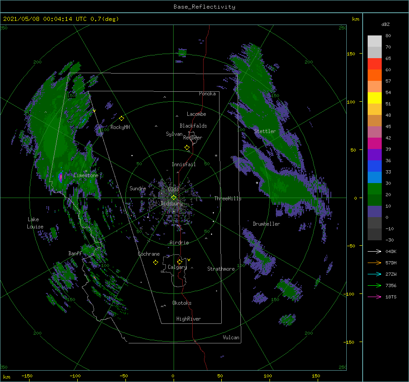This screenshot has height=382, width=409.
Task: Click the Strathmore label
Action: [221, 269]
